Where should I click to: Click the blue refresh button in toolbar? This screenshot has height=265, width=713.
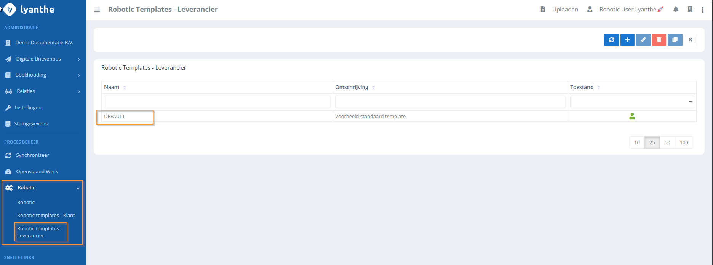(x=611, y=40)
